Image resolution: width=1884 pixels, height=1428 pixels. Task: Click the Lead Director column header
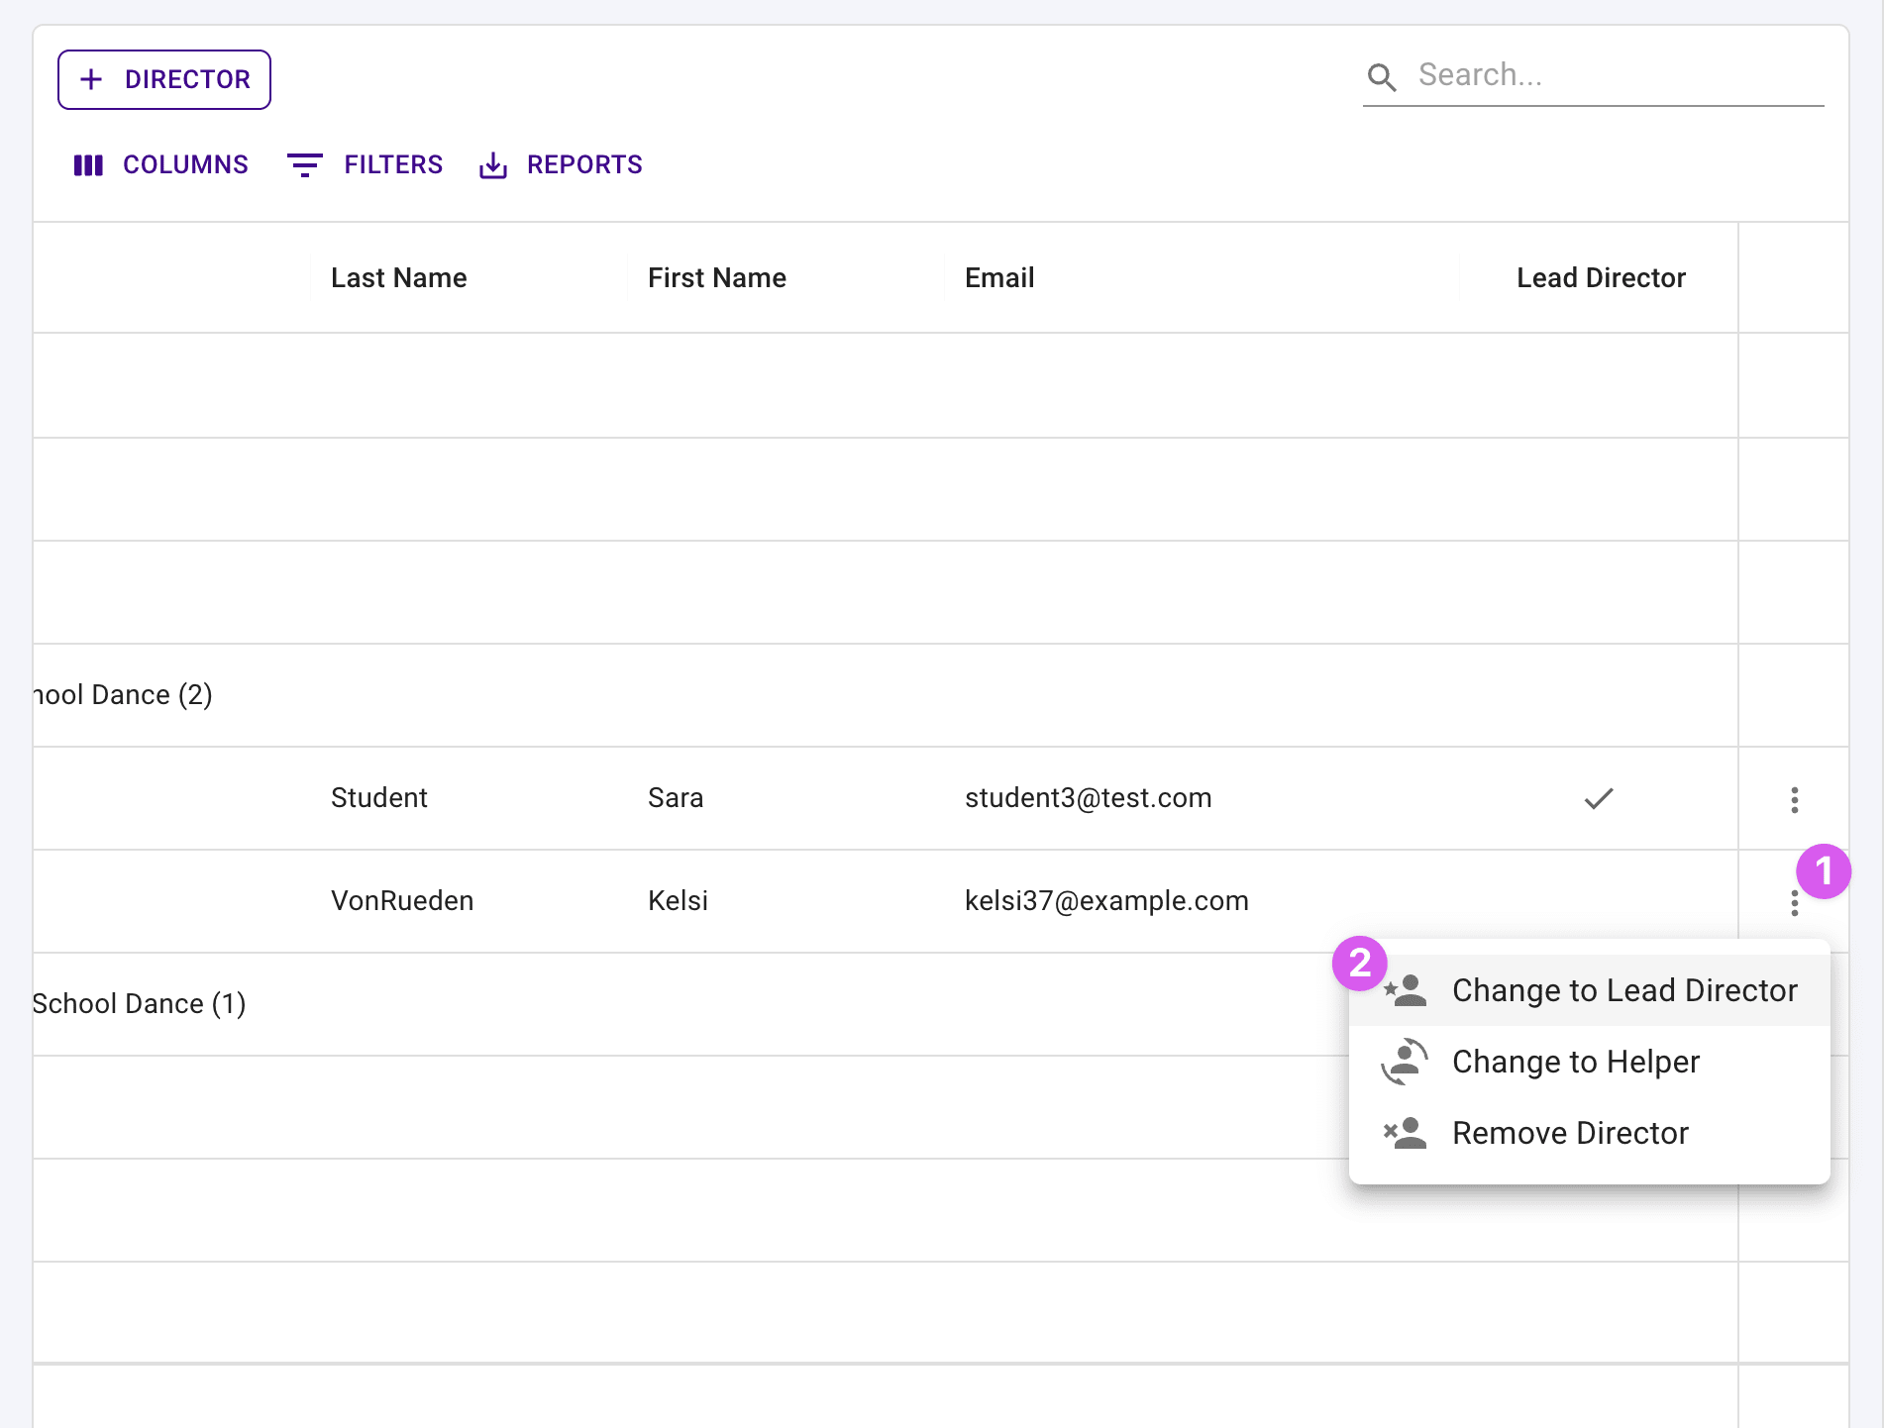(1601, 278)
